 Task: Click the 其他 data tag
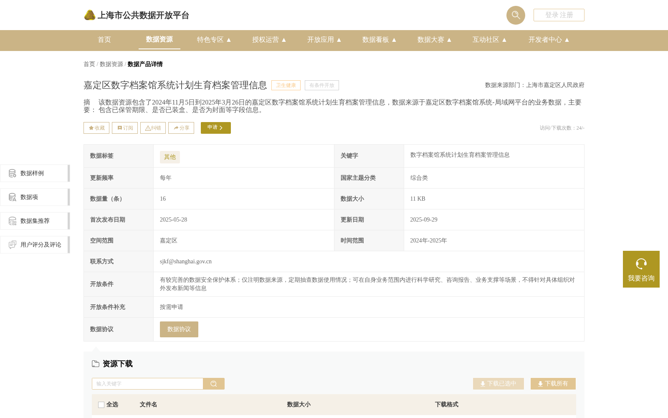click(x=170, y=157)
